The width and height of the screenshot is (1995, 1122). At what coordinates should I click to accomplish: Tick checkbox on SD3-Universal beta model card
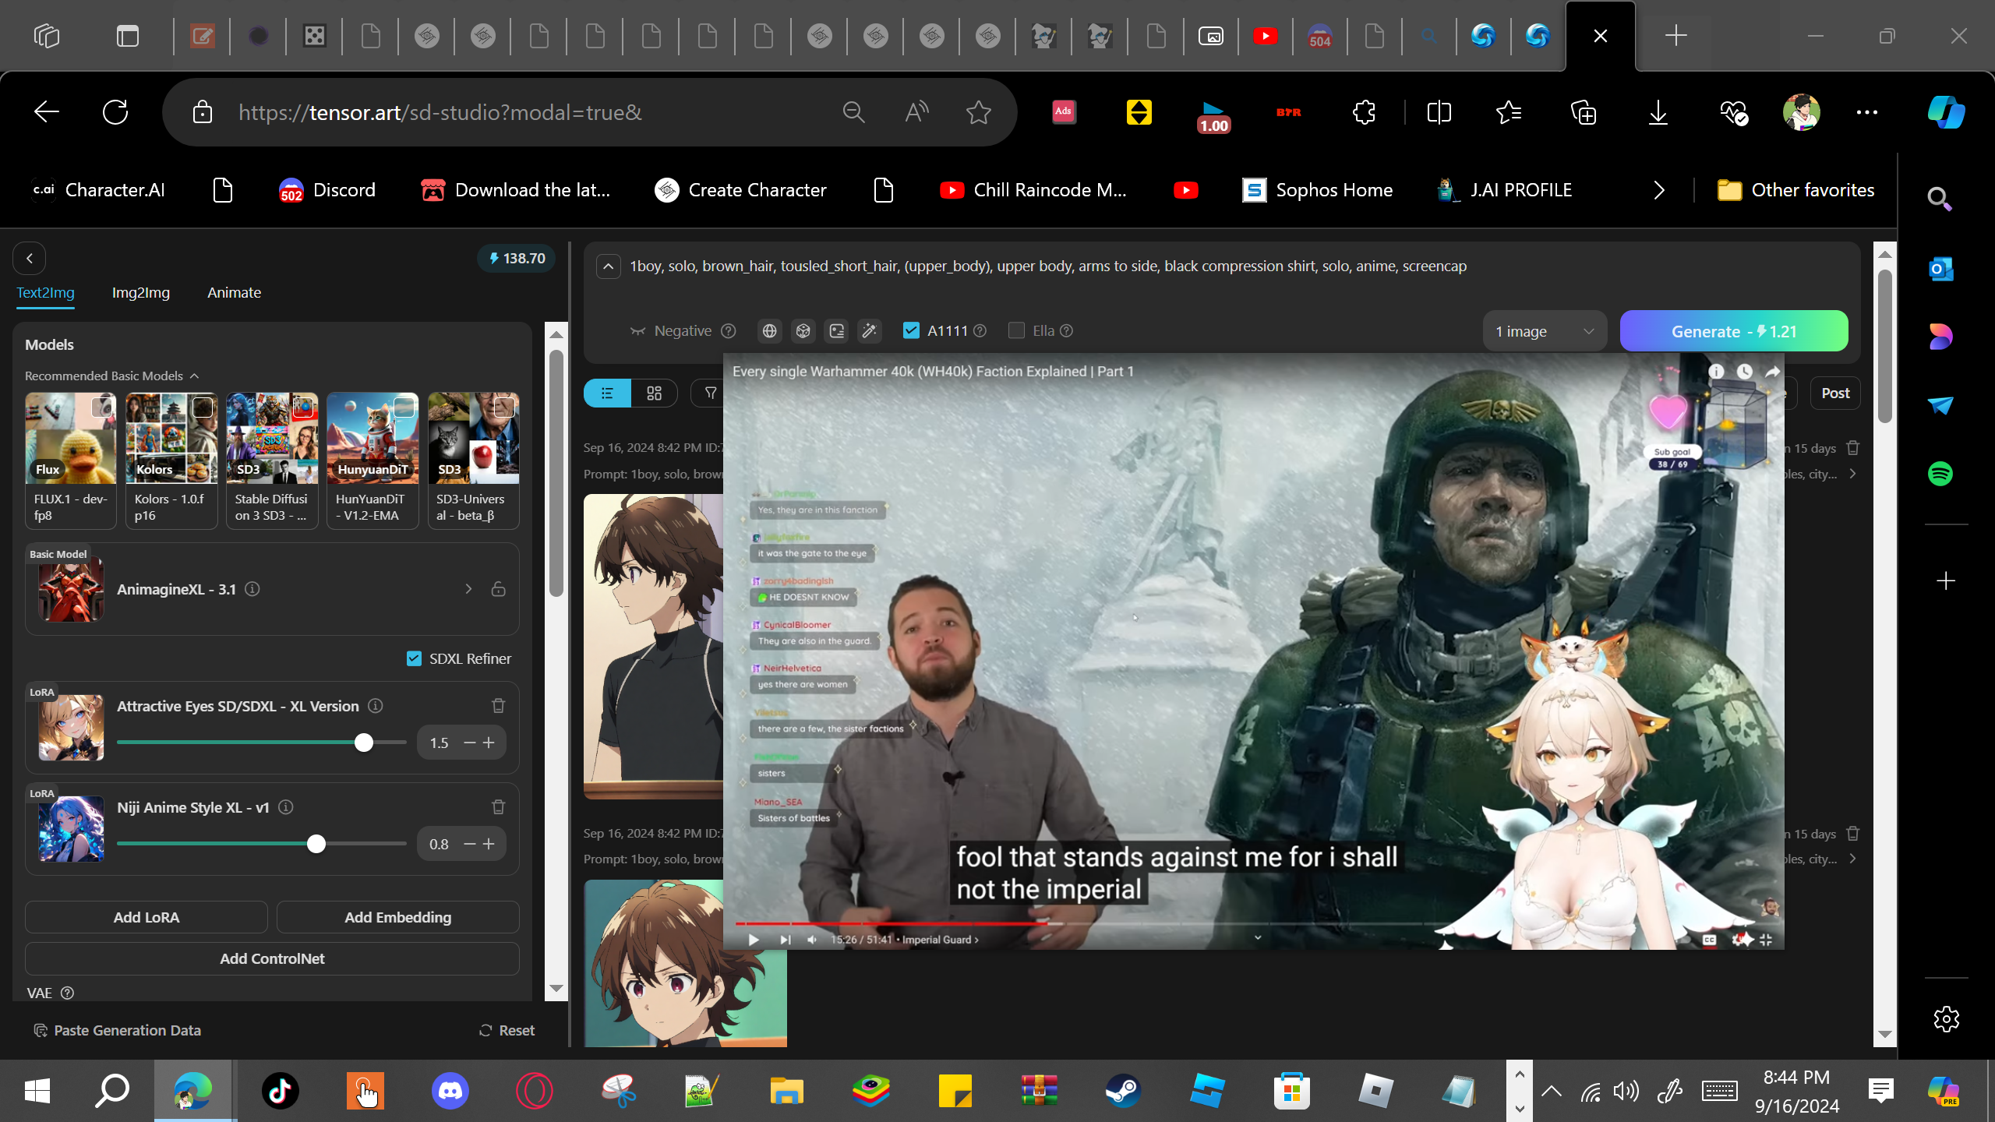(504, 407)
